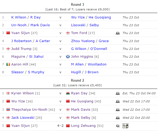Click the Scottish flag beside John Higgins
This screenshot has width=162, height=132.
(x=68, y=57)
